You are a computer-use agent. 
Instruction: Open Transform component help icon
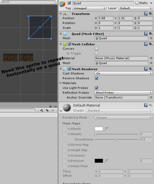click(146, 14)
